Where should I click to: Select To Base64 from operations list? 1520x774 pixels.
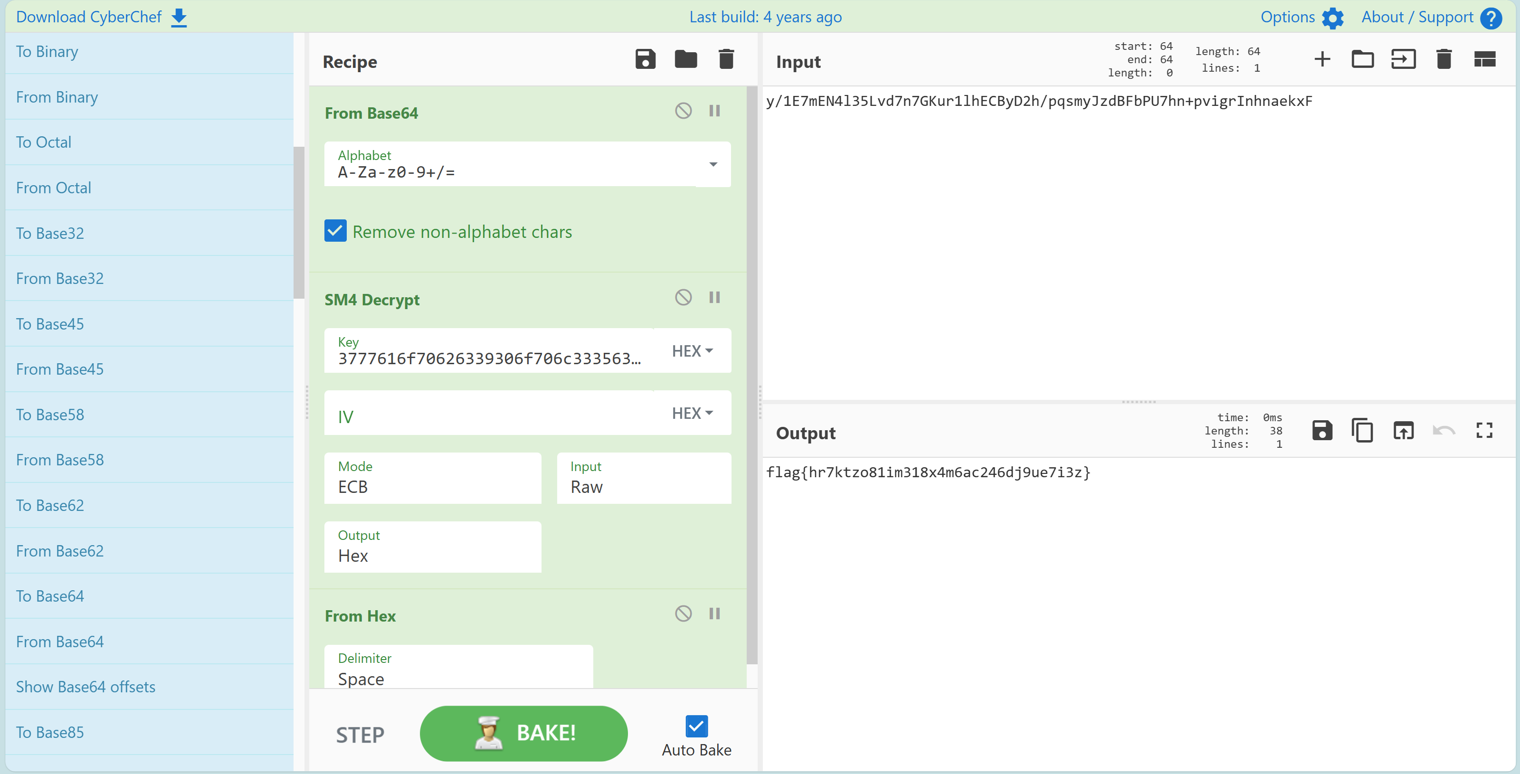point(50,596)
